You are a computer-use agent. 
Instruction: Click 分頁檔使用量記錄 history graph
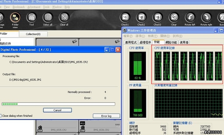188,103
